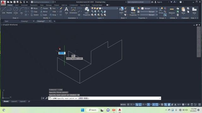
Task: Expand the Annotation panel
Action: point(73,18)
